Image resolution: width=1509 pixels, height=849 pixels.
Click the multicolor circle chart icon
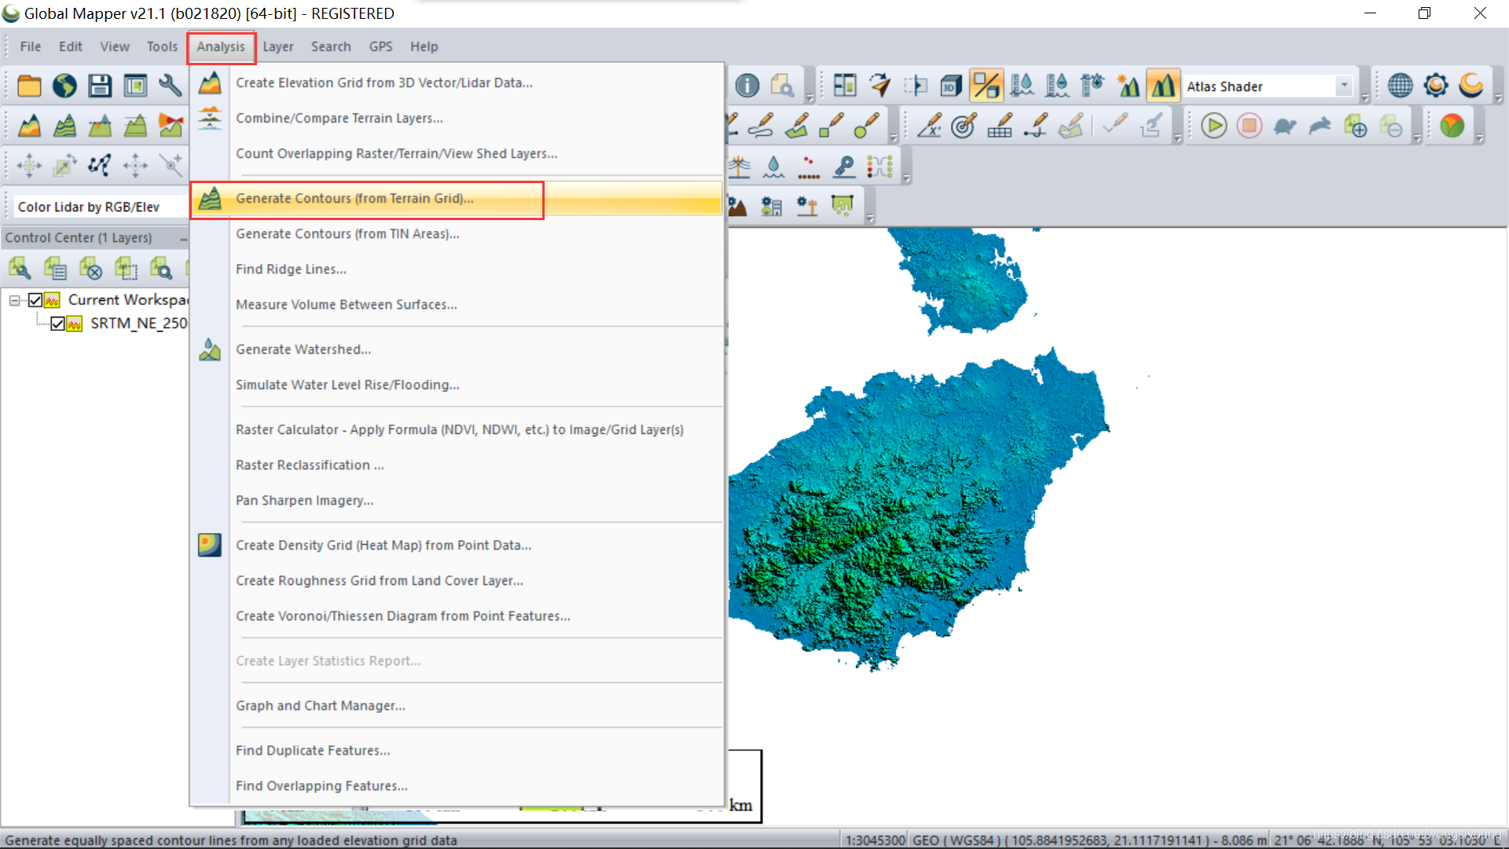(1452, 126)
